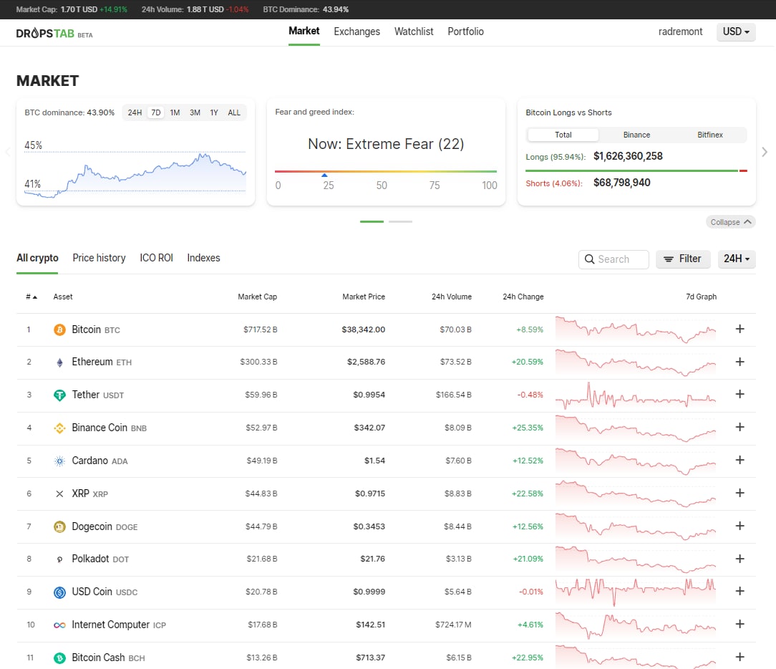Image resolution: width=776 pixels, height=669 pixels.
Task: Click the plus icon in XRP row
Action: 739,494
